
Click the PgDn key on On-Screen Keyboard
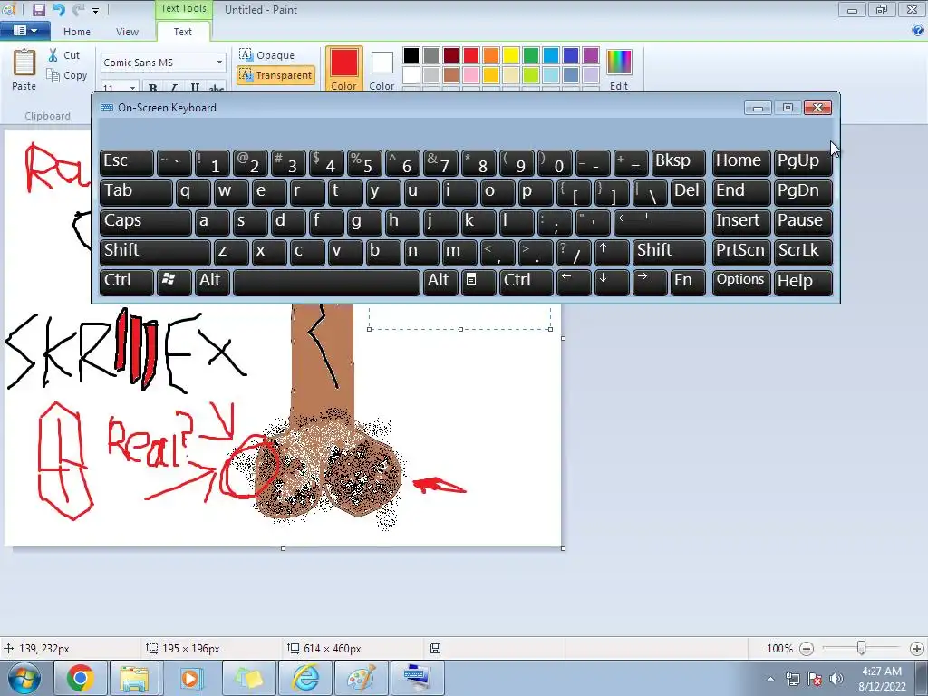(x=803, y=192)
